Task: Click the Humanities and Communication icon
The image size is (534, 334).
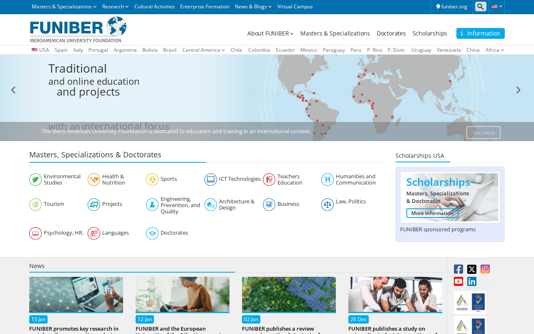Action: (327, 180)
